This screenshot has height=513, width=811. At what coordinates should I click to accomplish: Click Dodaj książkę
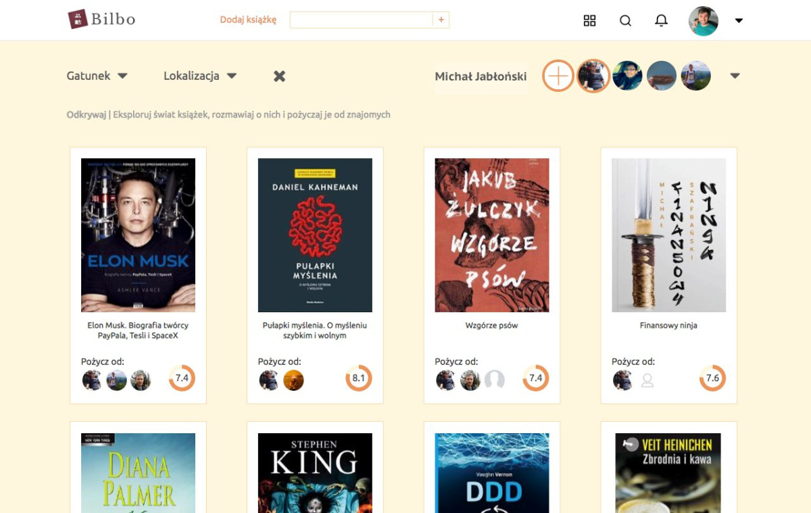click(248, 20)
